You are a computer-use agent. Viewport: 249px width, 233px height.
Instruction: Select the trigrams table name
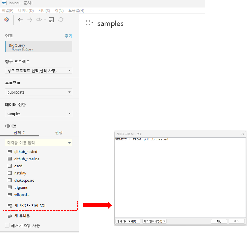[21, 188]
